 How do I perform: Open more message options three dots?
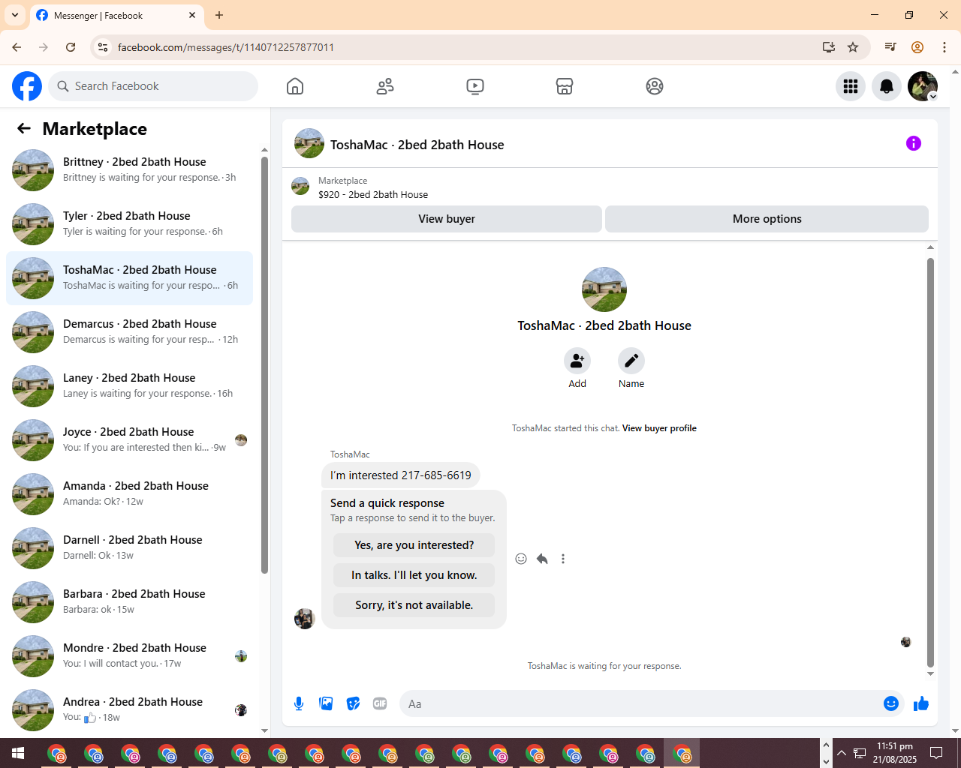coord(563,559)
